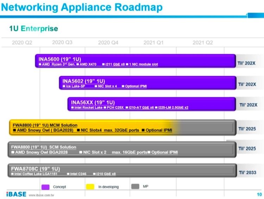Open the www.ibase.com.tw link
The height and width of the screenshot is (199, 264).
[41, 195]
